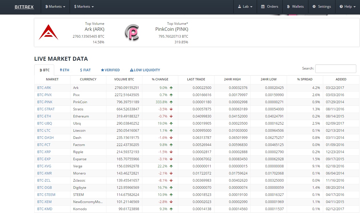The height and width of the screenshot is (213, 360).
Task: Open the BTC-EXP market link
Action: [44, 159]
